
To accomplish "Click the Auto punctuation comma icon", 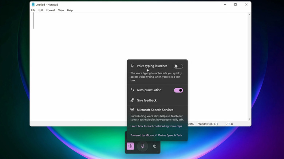I will [132, 90].
